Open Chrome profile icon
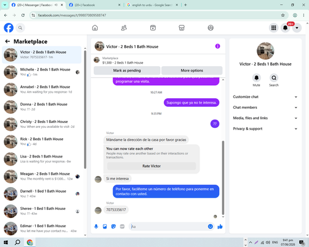 coord(295,15)
